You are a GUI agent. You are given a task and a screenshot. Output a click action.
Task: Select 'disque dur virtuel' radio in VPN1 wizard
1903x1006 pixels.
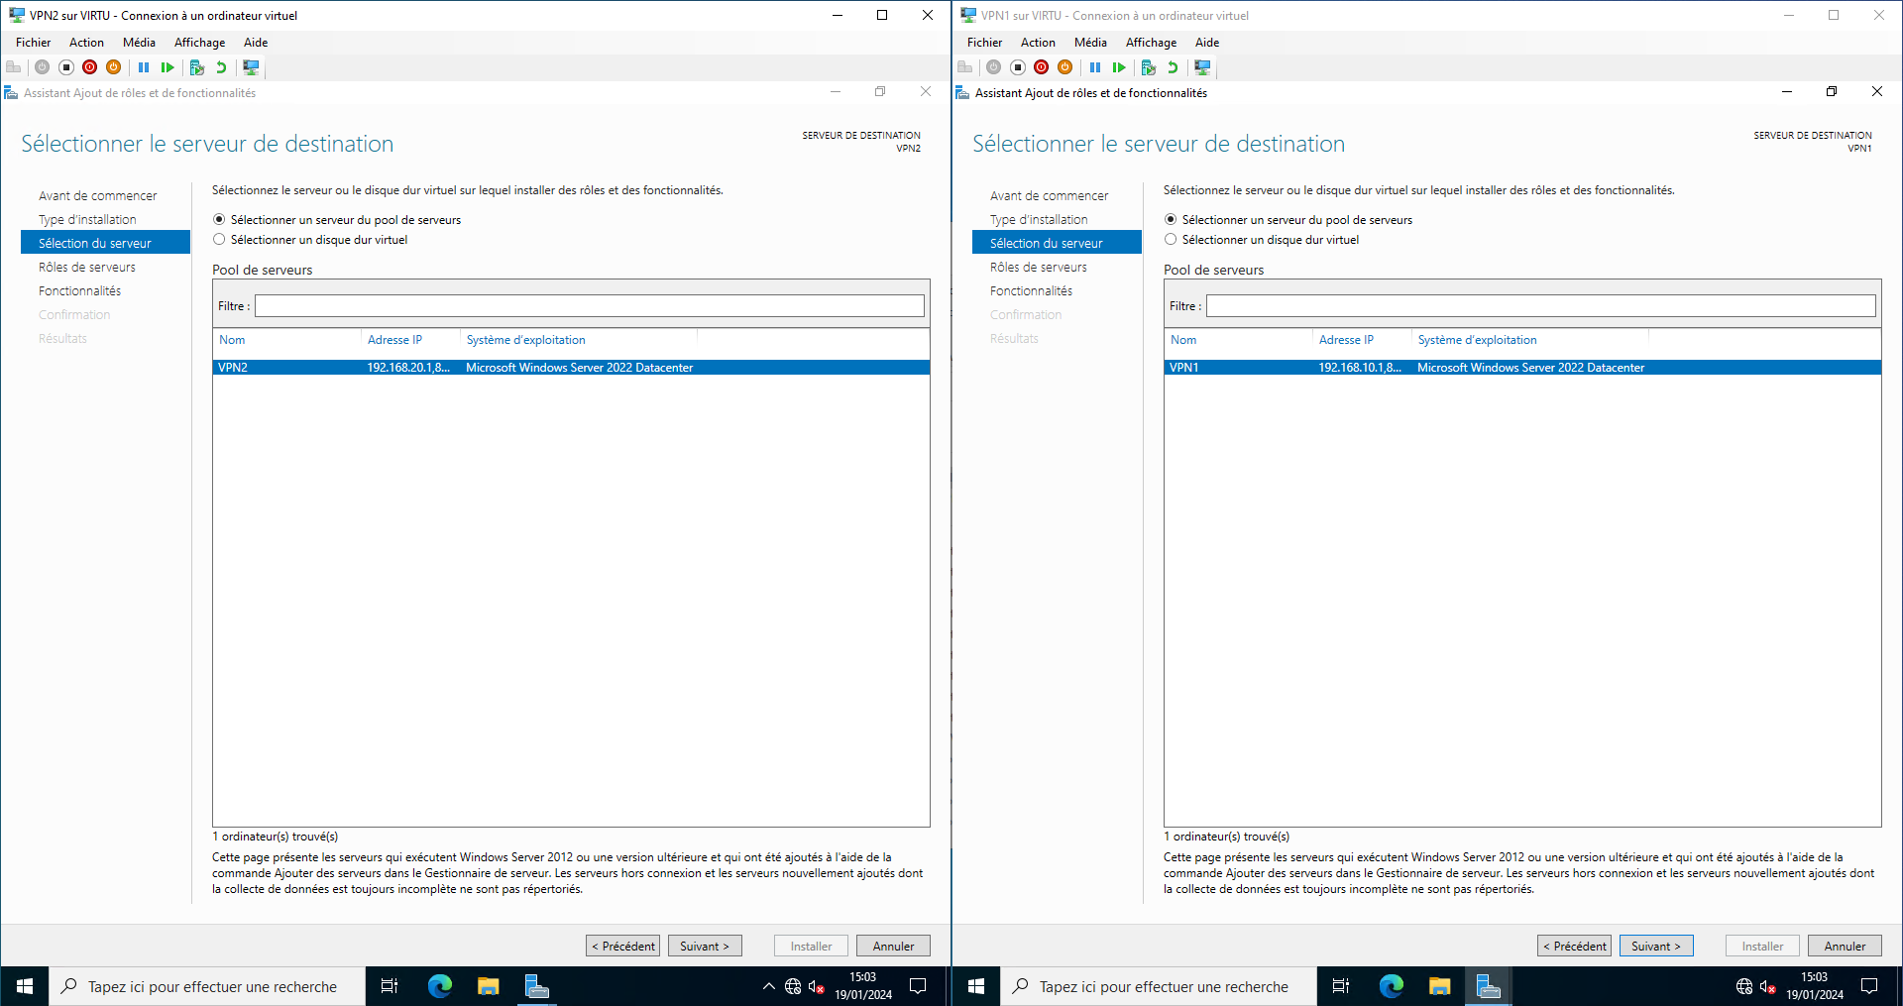click(x=1171, y=240)
